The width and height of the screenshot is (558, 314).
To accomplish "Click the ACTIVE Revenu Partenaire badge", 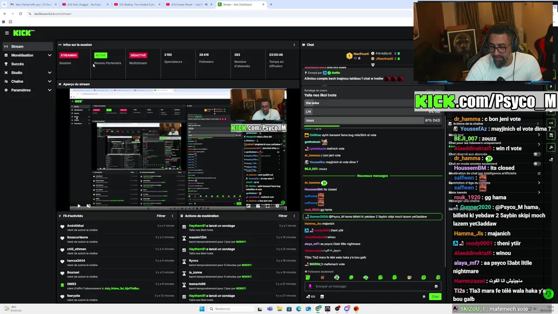I will click(101, 55).
